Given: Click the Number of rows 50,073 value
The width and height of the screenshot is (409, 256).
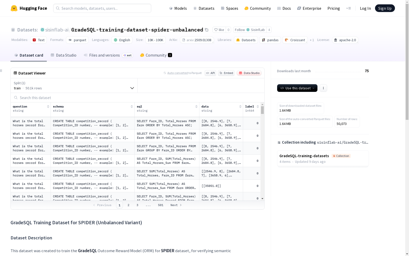Looking at the screenshot, I should pyautogui.click(x=342, y=124).
